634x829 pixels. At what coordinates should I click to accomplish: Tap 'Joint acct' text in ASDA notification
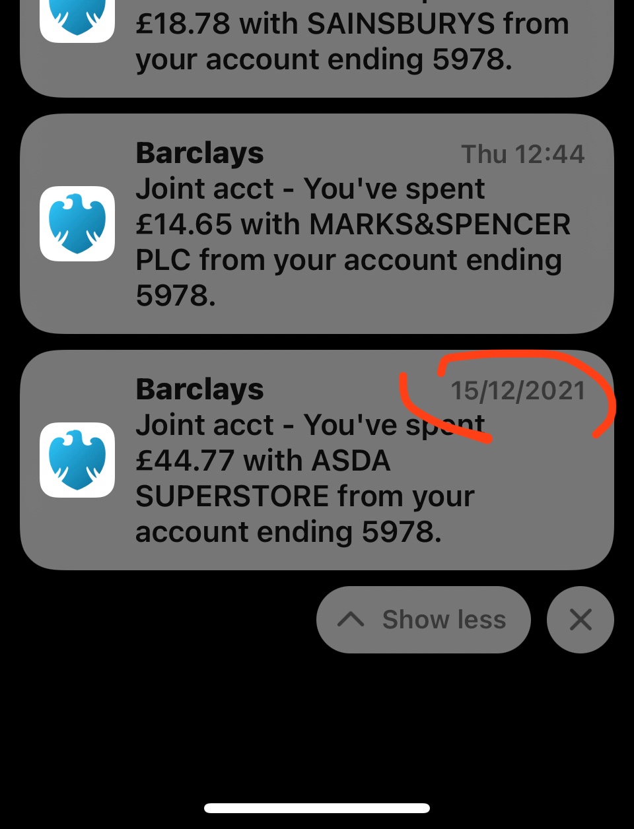204,426
